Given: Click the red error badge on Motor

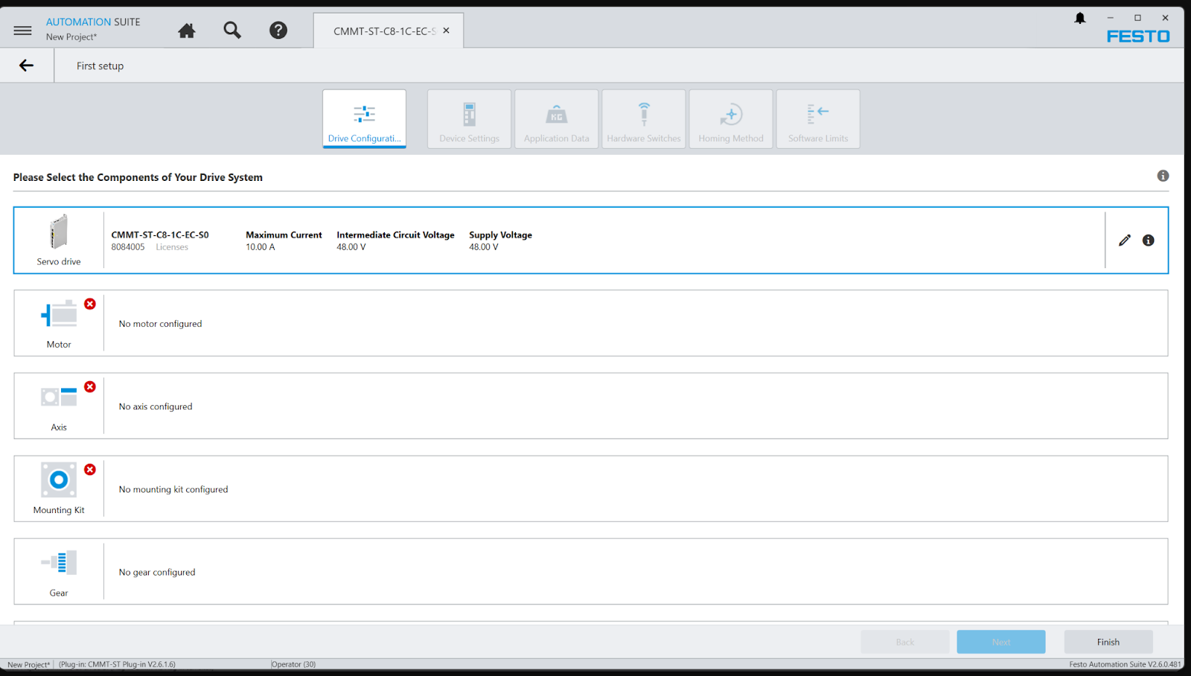Looking at the screenshot, I should (x=90, y=304).
